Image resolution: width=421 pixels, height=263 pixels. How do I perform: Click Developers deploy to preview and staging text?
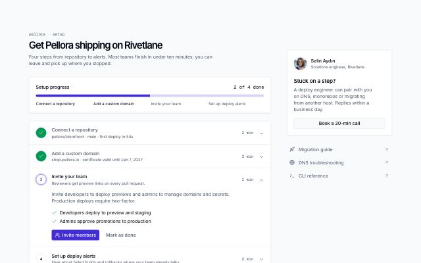(105, 213)
